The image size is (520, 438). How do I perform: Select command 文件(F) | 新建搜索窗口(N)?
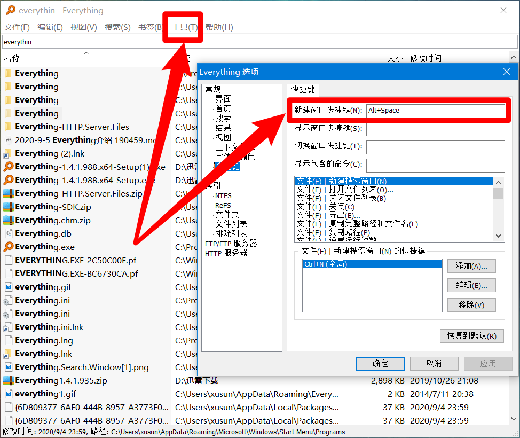click(x=393, y=181)
